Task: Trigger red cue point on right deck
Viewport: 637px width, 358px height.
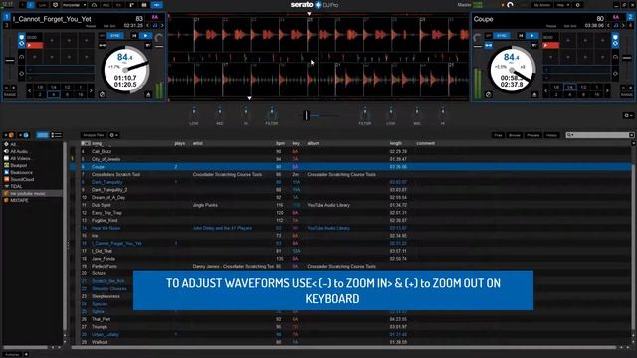Action: [550, 45]
